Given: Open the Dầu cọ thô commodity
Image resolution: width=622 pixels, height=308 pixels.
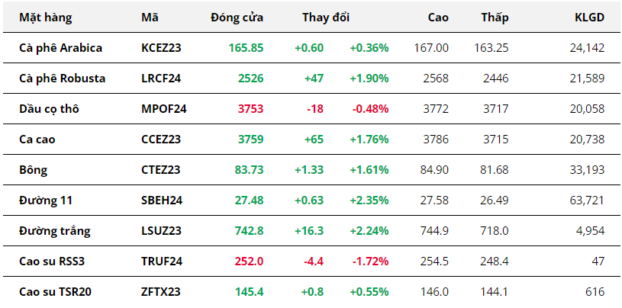Looking at the screenshot, I should click(49, 108).
